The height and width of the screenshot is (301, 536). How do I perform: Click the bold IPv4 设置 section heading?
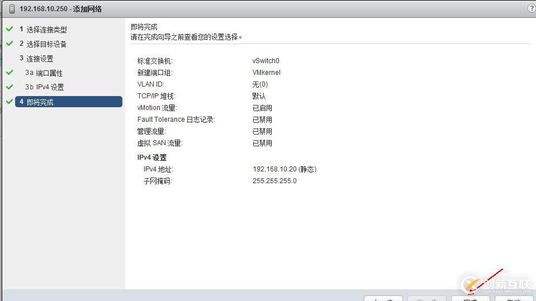coord(152,157)
